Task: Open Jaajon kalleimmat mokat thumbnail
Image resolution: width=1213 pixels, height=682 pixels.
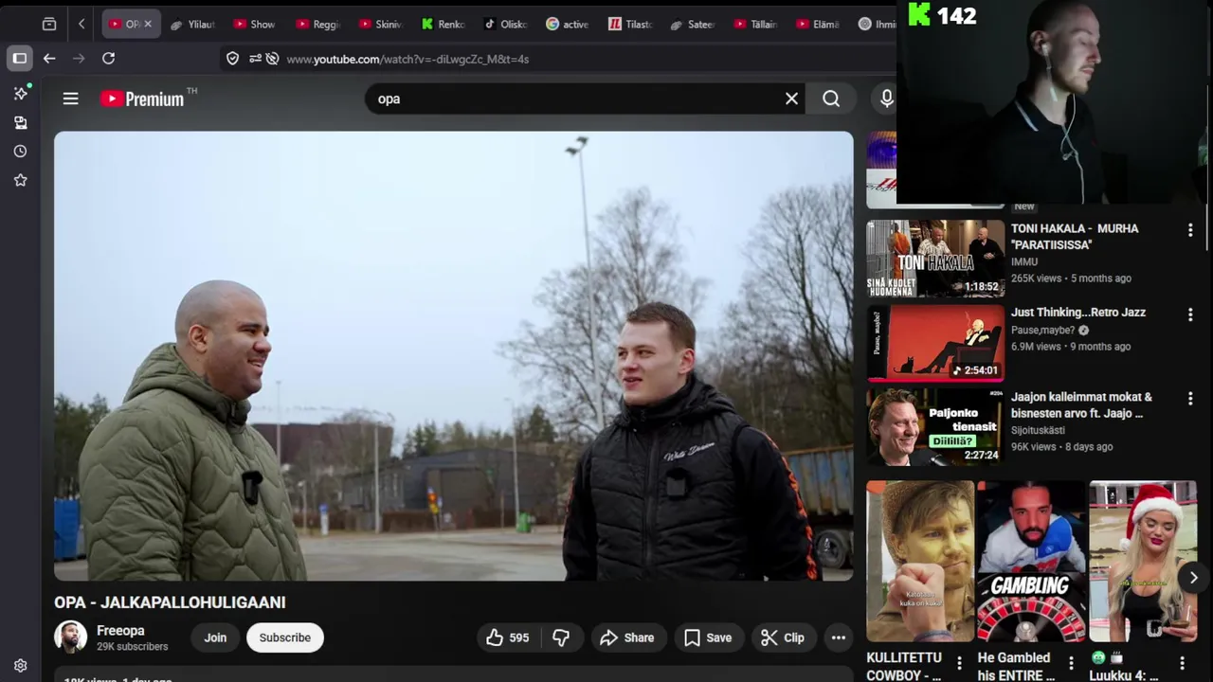Action: point(935,427)
